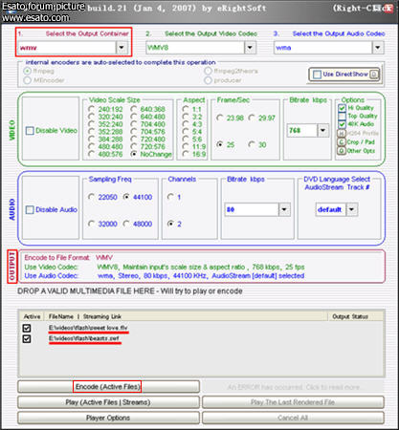Select the 48000 sampling frequency
The width and height of the screenshot is (399, 430).
(x=126, y=224)
